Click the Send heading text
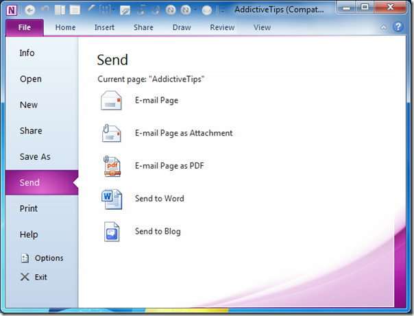Screen dimensions: 414x316 (112, 60)
